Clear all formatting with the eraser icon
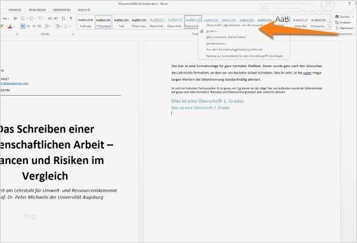 [15, 18]
